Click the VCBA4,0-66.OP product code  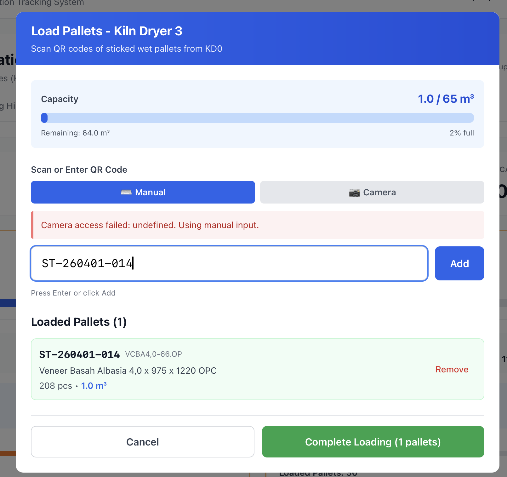pos(153,354)
